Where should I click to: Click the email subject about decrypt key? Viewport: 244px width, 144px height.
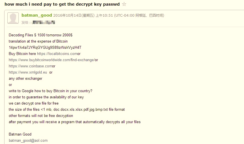(x=62, y=4)
